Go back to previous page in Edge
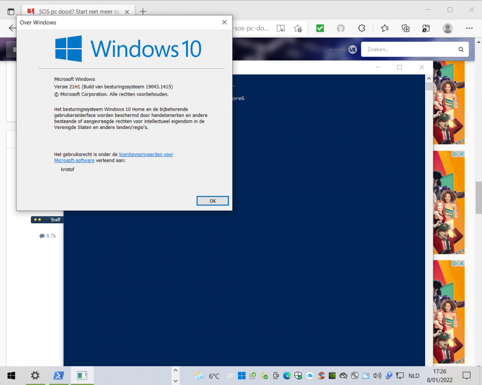Screen dimensions: 482x385 (x=12, y=28)
